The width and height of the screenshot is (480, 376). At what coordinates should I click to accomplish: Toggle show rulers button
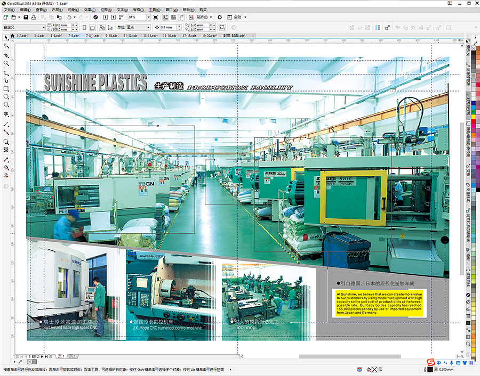tap(164, 17)
